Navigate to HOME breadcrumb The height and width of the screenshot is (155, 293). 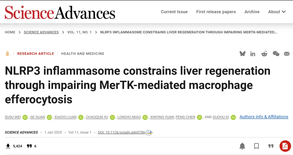(10, 32)
